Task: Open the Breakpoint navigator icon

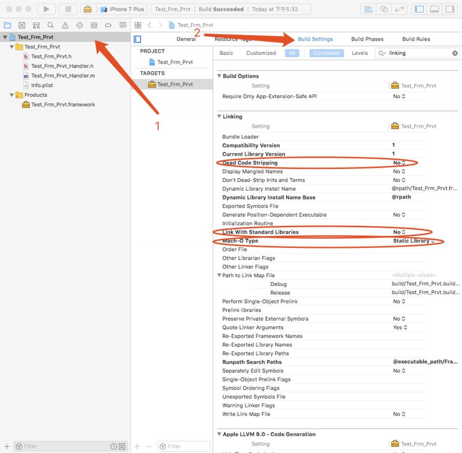Action: pos(108,25)
